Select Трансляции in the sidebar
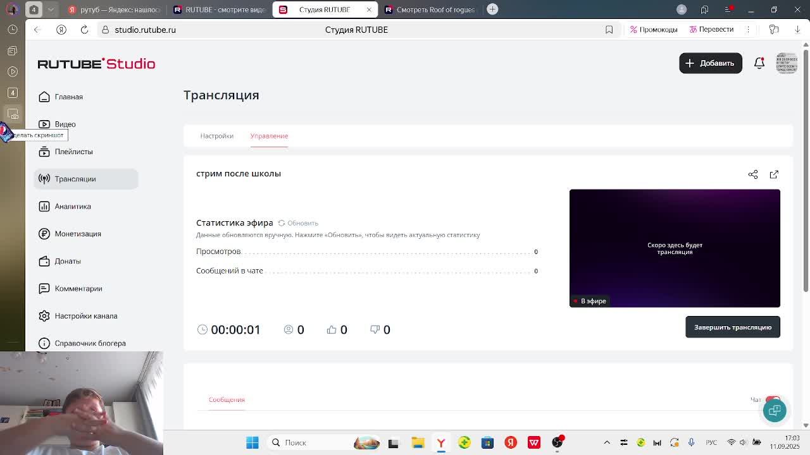 (x=86, y=179)
